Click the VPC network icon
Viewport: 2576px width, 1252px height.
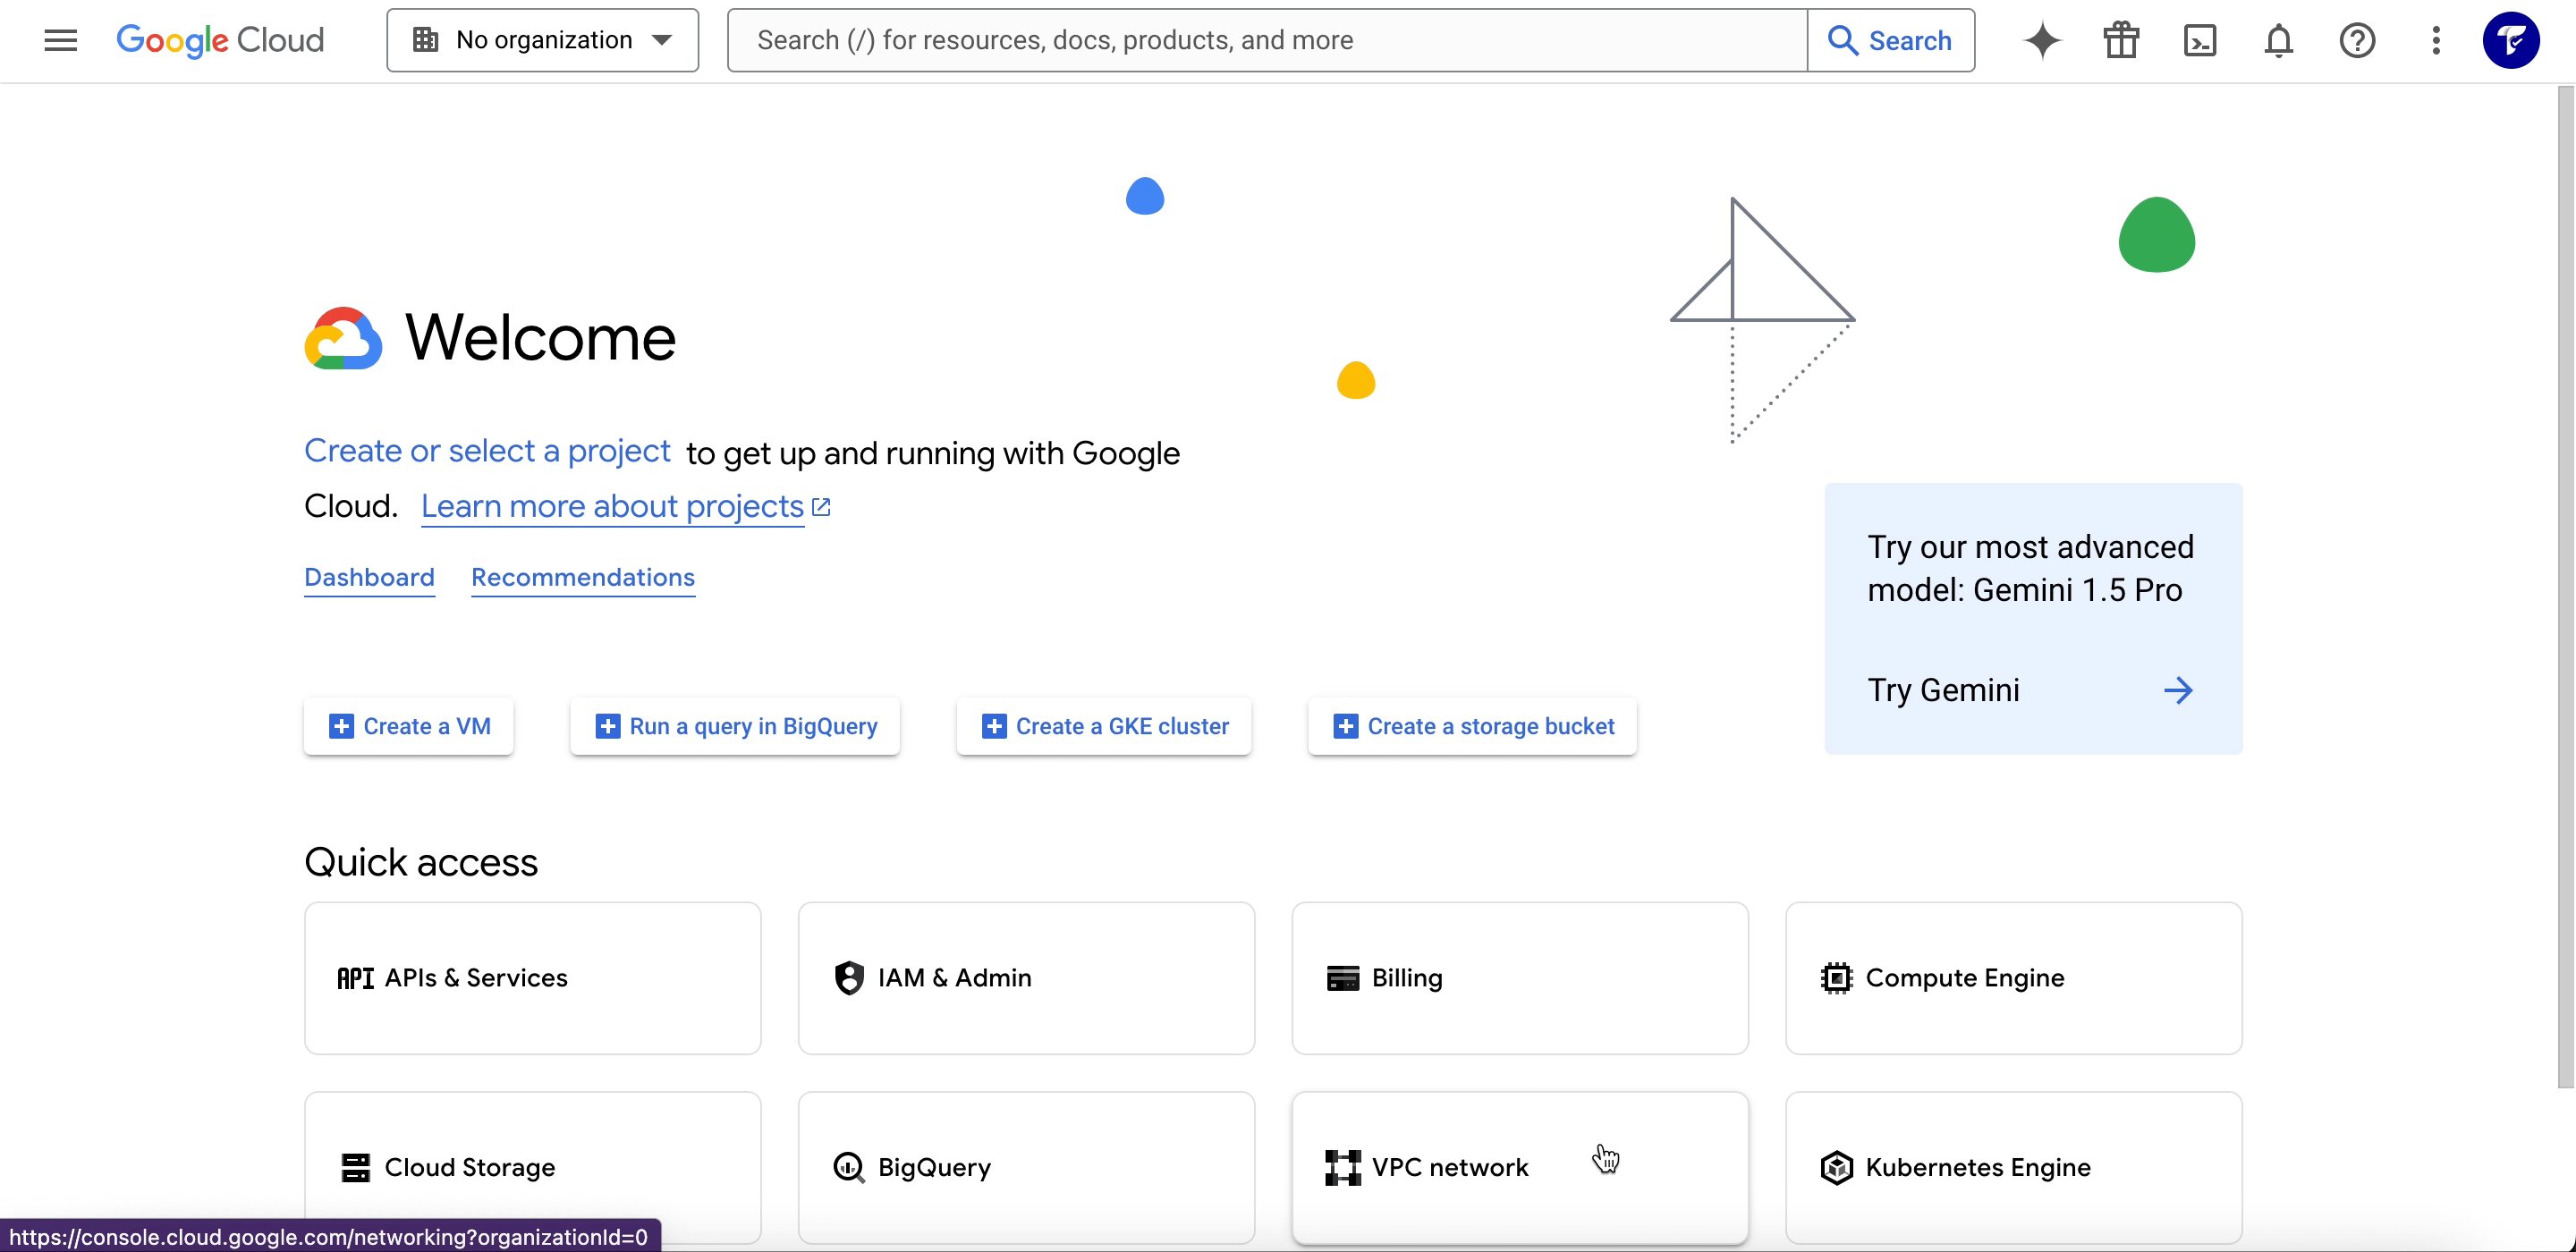pos(1343,1166)
